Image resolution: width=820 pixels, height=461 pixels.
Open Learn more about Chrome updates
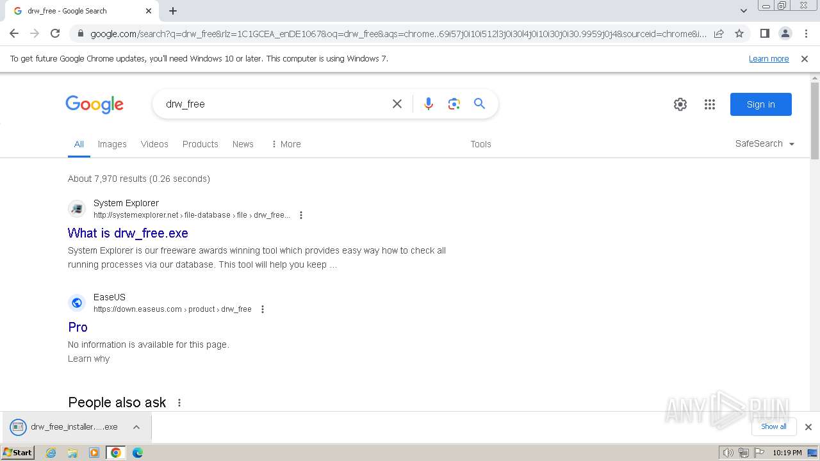click(769, 59)
